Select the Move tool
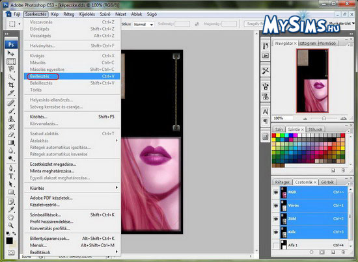358x262 pixels. (10, 53)
